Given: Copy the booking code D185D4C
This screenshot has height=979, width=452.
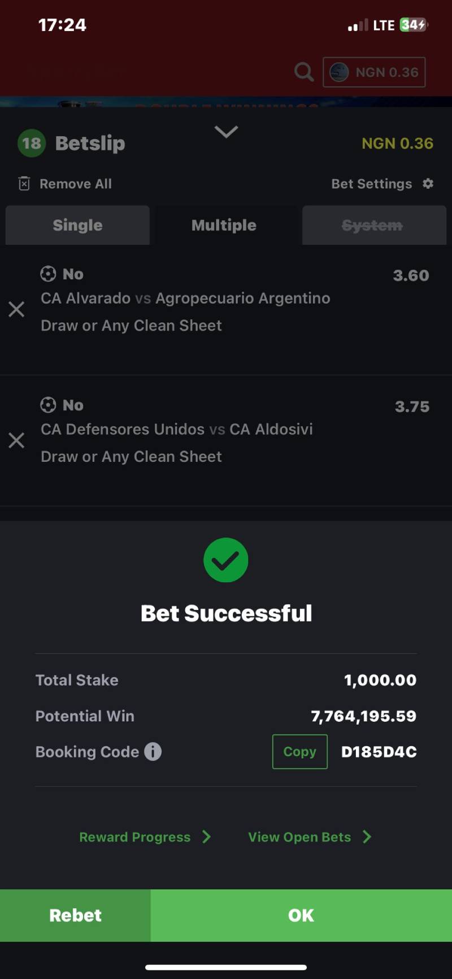Looking at the screenshot, I should tap(299, 752).
